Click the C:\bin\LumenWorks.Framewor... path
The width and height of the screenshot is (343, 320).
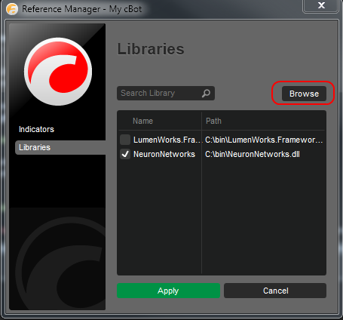264,140
